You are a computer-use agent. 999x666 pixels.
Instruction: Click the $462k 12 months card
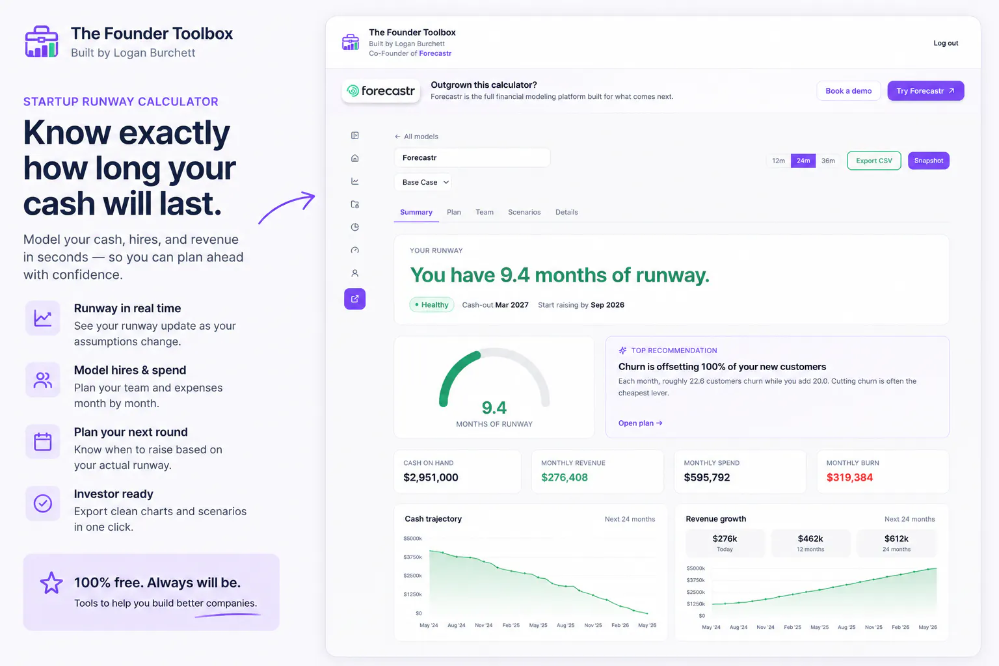coord(810,543)
